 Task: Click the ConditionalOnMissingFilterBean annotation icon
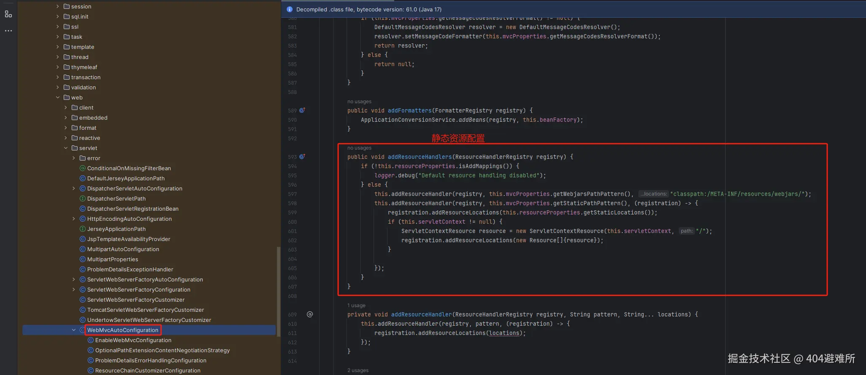tap(83, 168)
